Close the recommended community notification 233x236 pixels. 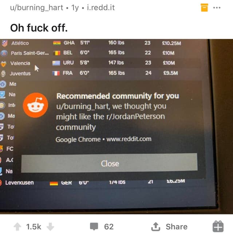(x=109, y=163)
